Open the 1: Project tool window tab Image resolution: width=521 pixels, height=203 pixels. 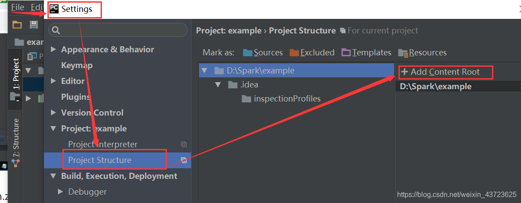pyautogui.click(x=15, y=74)
